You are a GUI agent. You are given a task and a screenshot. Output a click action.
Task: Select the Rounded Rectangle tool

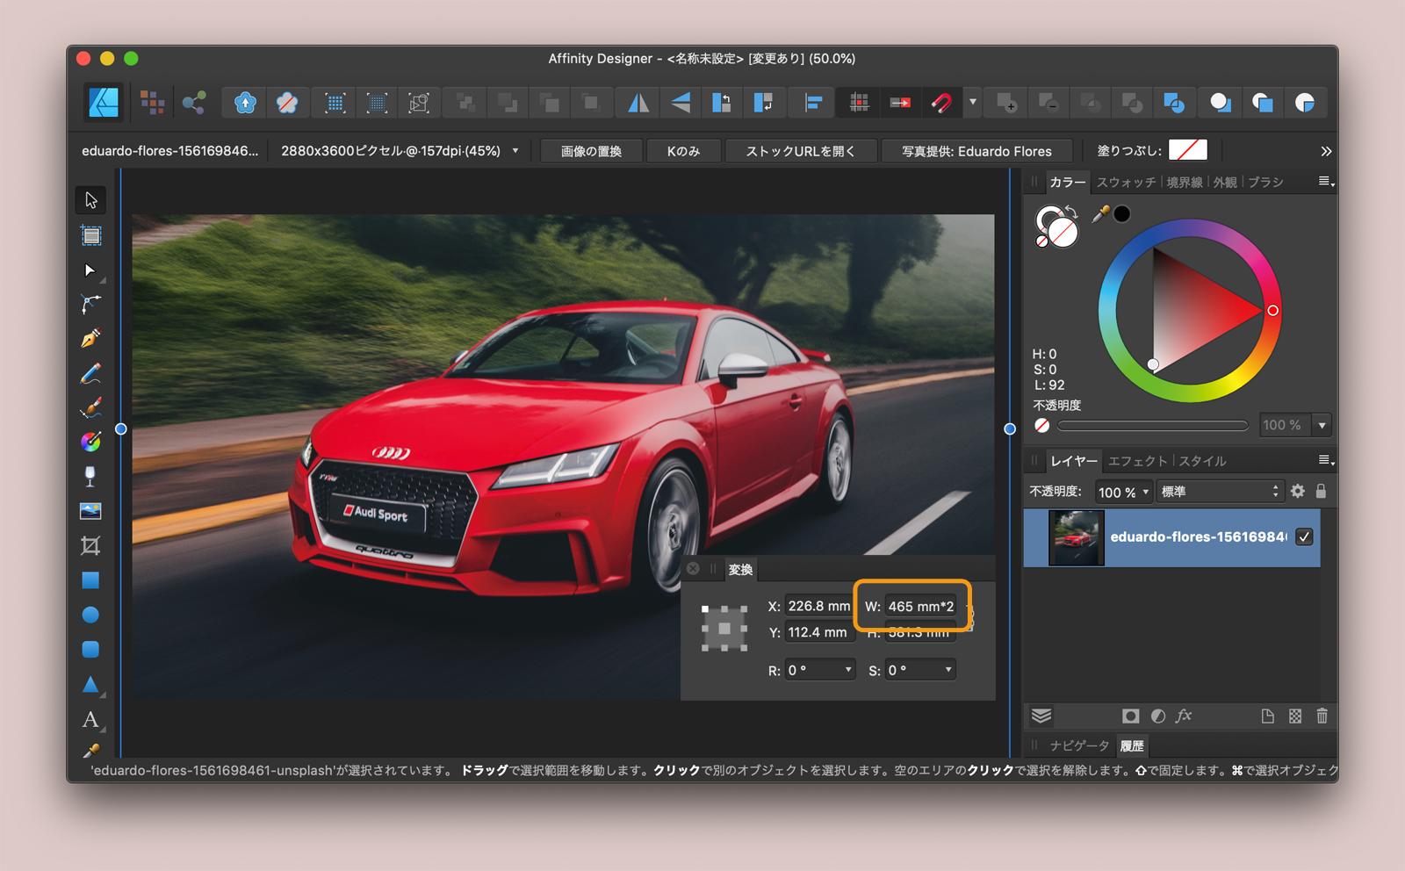pos(90,649)
